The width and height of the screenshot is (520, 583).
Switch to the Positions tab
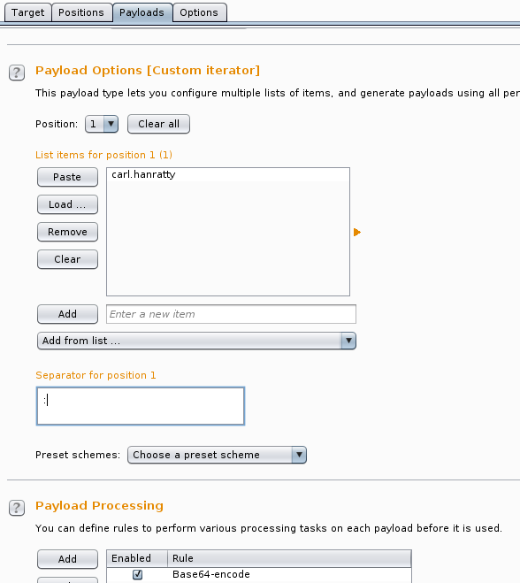click(x=81, y=12)
